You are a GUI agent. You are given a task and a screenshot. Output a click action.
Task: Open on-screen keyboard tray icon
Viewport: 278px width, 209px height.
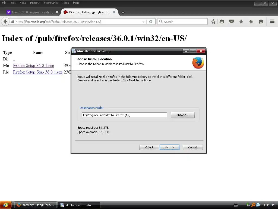coord(236,205)
